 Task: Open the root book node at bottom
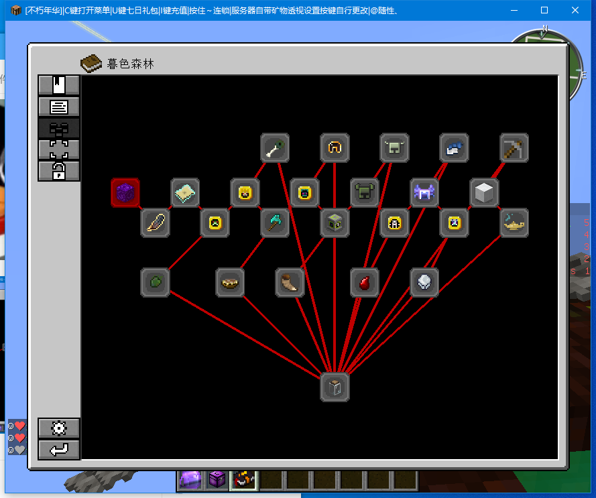[x=335, y=387]
